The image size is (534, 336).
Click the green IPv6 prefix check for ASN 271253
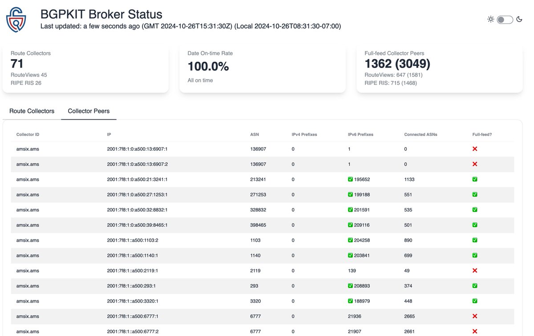pos(350,194)
